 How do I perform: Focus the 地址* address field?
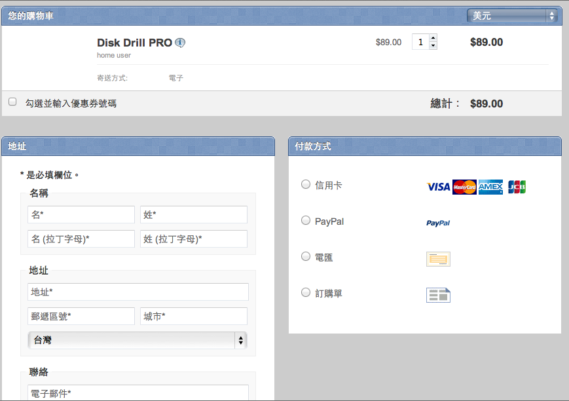[x=138, y=292]
